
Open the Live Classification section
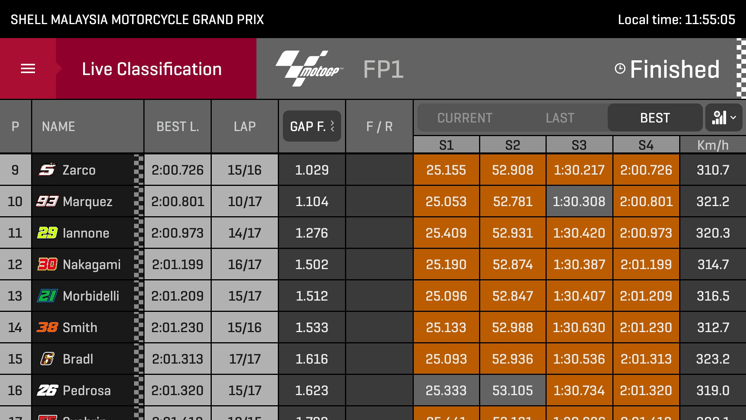(x=152, y=69)
